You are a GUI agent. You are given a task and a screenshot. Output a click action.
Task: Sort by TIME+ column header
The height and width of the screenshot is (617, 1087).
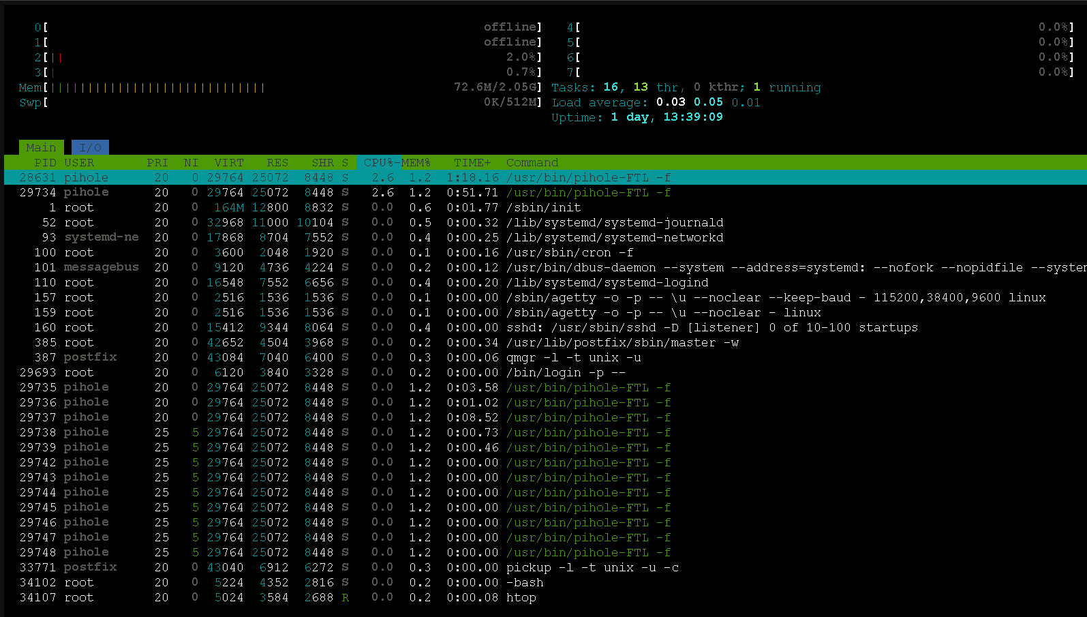(472, 162)
